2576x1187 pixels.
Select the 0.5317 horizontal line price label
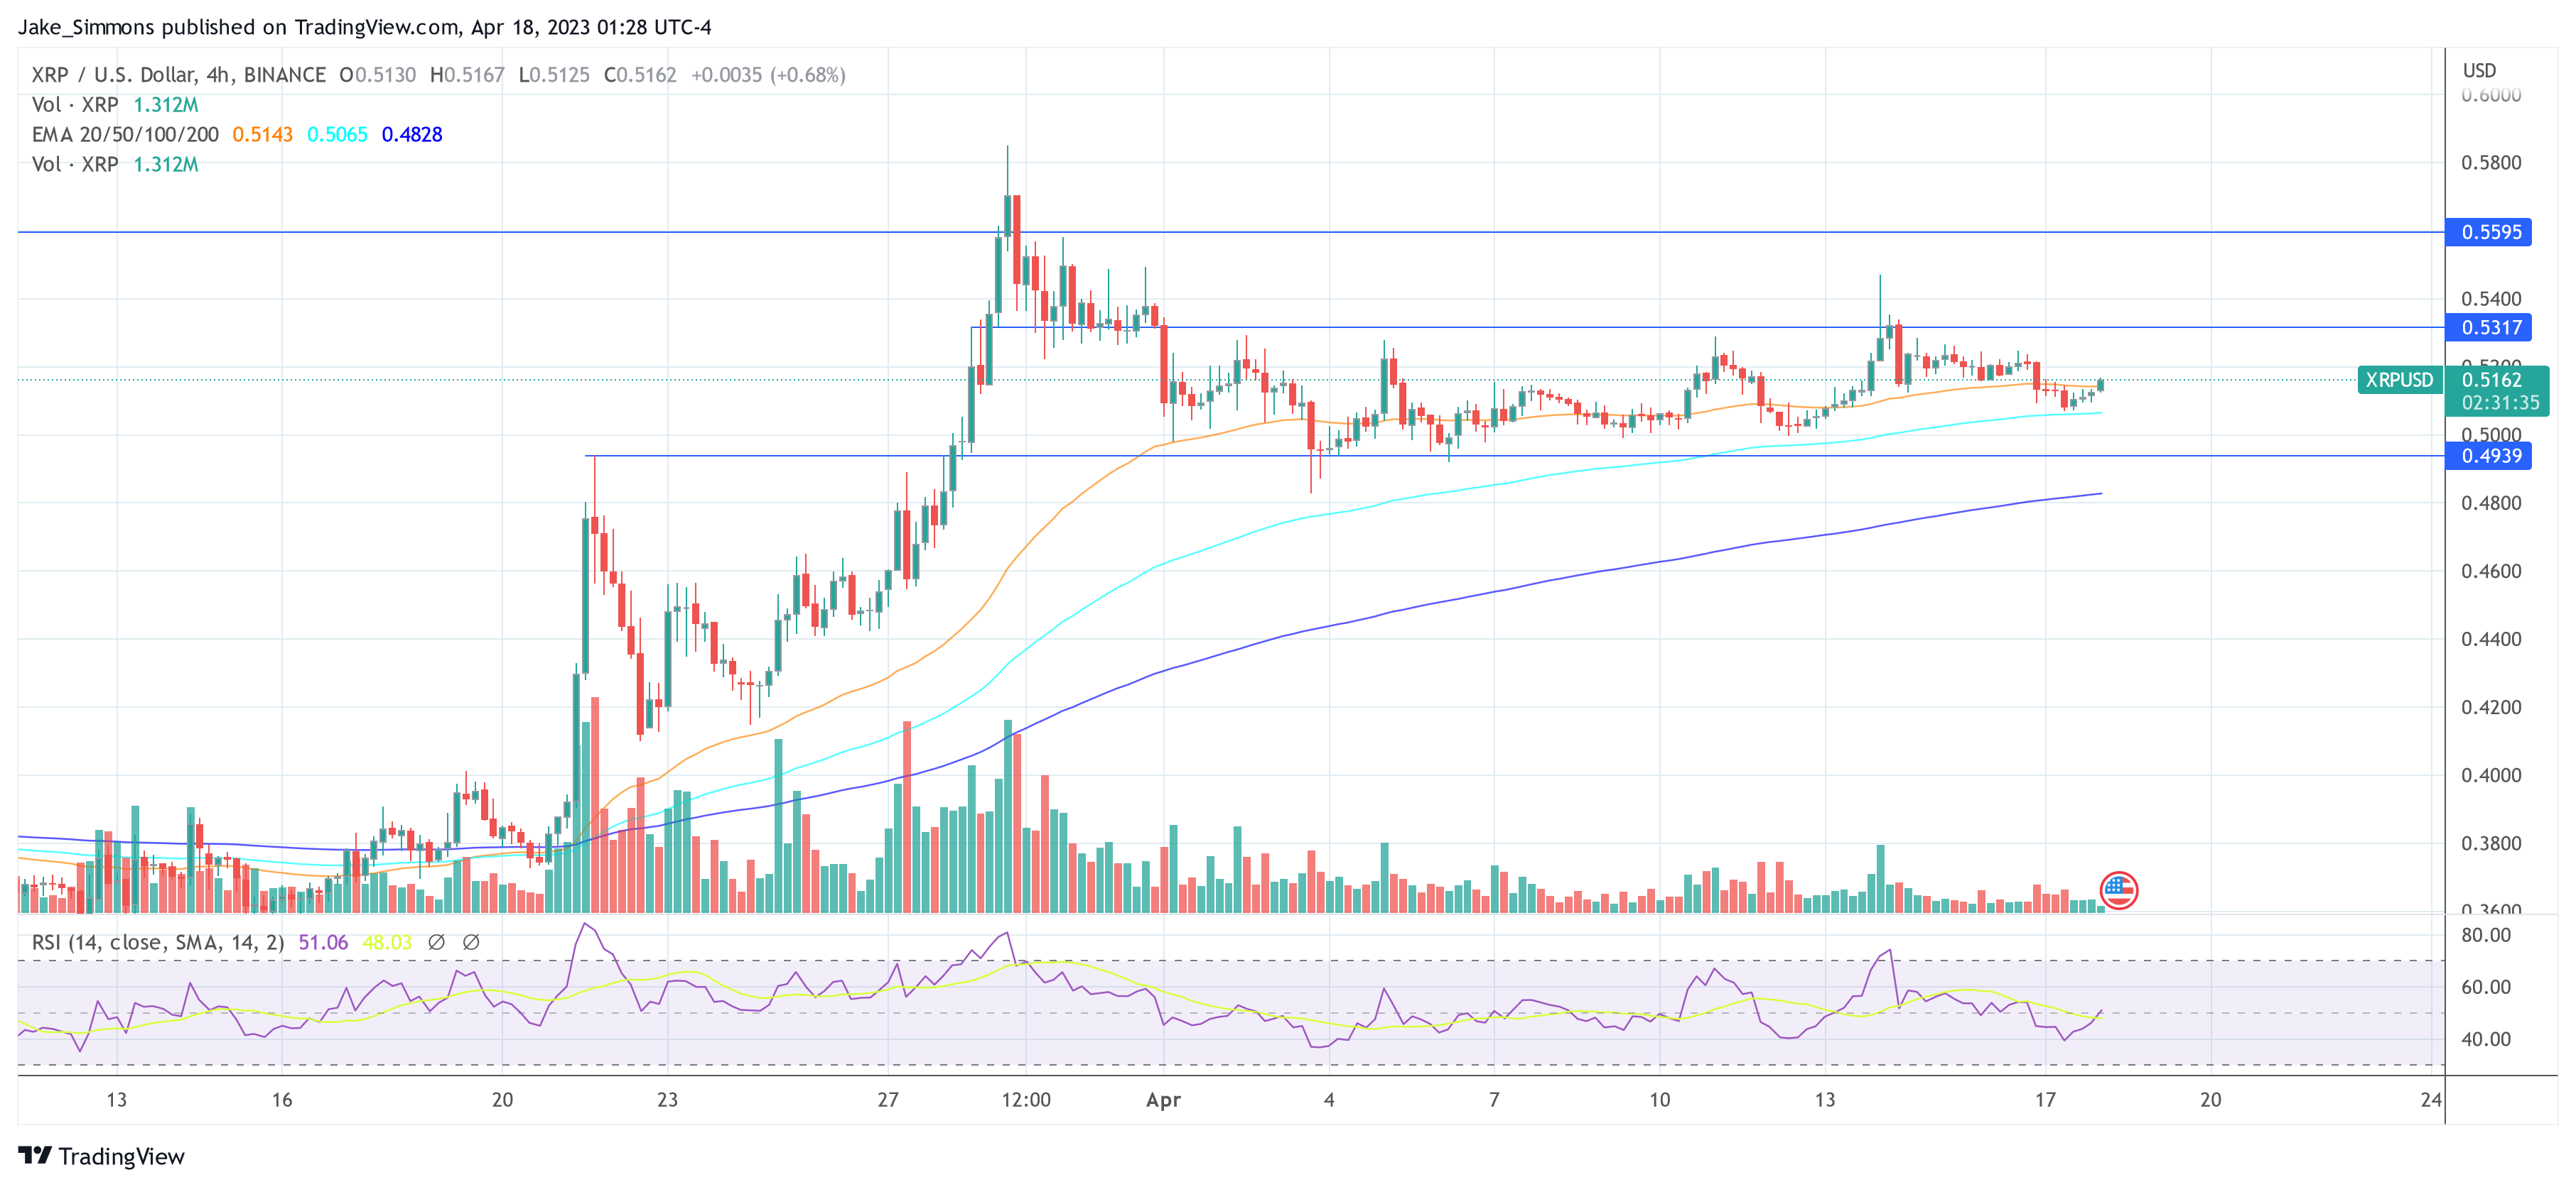coord(2489,328)
